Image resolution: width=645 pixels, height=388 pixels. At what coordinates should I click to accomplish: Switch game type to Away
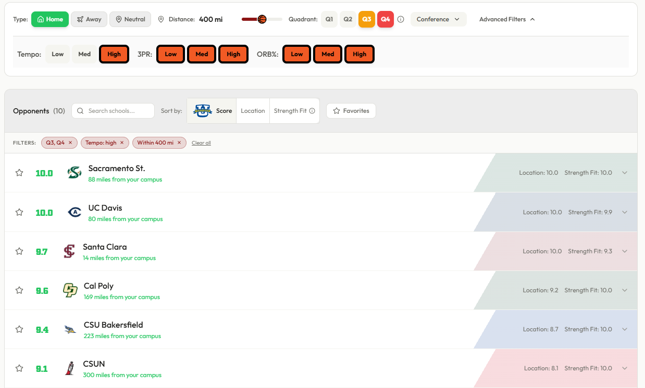(89, 19)
